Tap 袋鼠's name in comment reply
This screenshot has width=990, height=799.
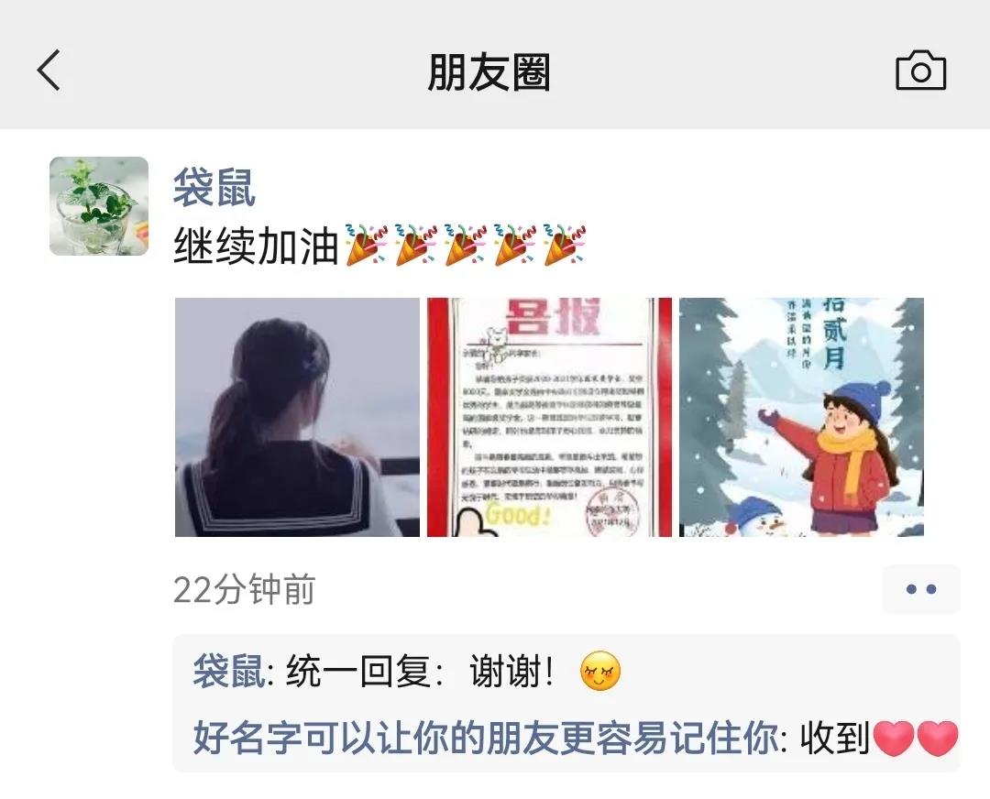pos(228,670)
